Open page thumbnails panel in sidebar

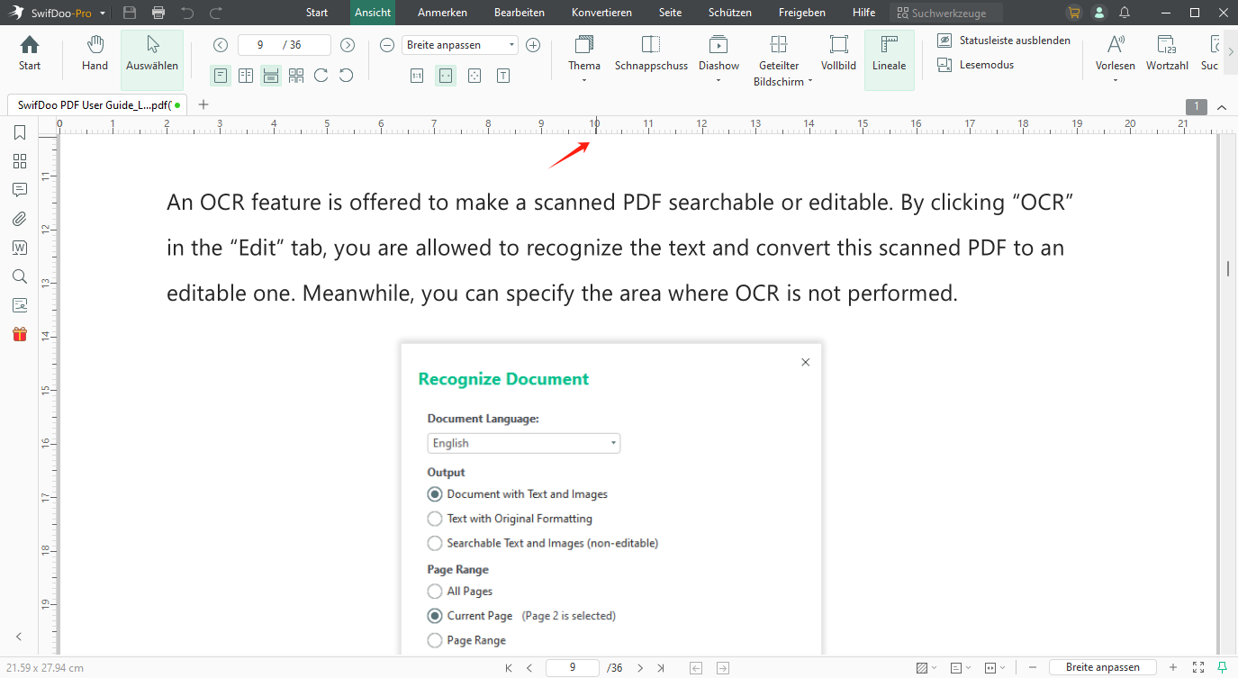pos(19,161)
